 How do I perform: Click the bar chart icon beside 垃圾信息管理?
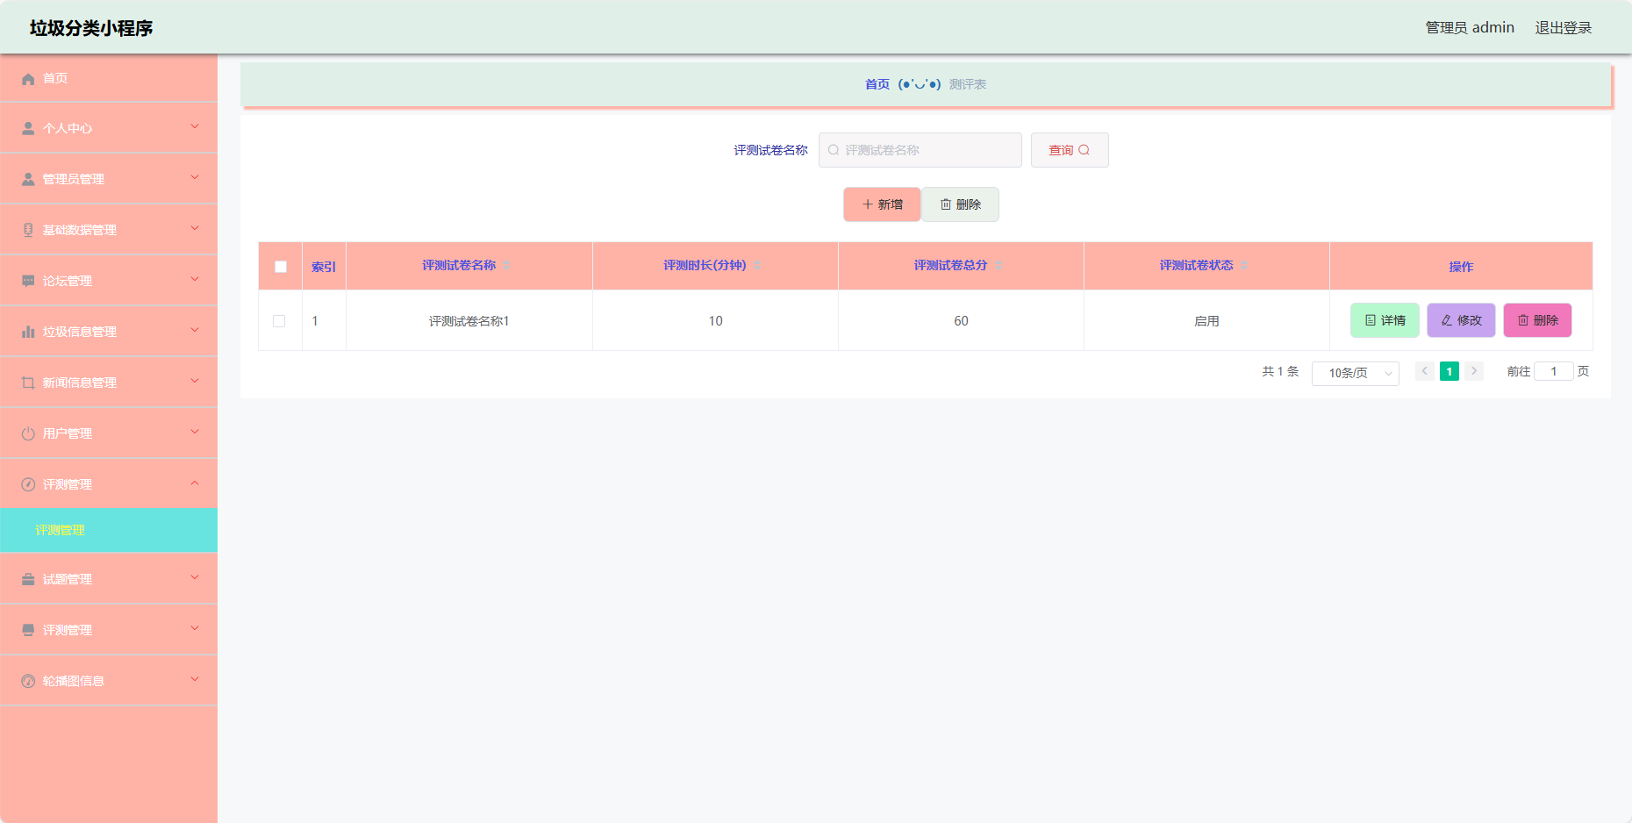pos(28,332)
